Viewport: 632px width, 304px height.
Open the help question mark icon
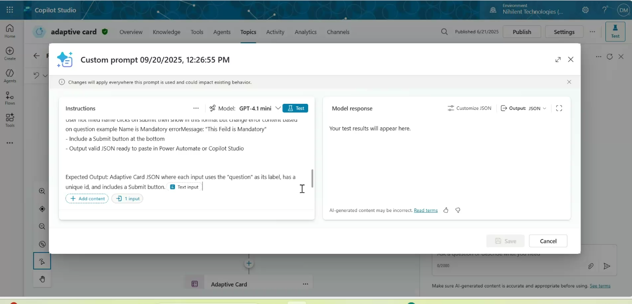(x=605, y=10)
